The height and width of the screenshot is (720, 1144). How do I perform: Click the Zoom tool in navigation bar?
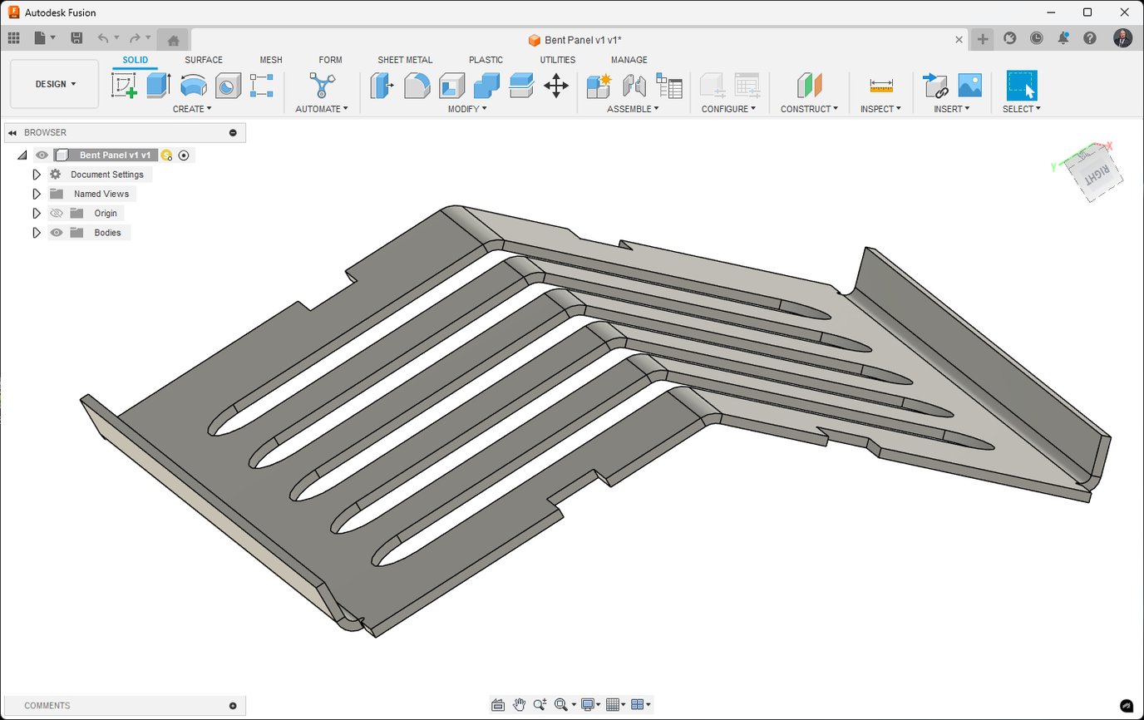540,704
